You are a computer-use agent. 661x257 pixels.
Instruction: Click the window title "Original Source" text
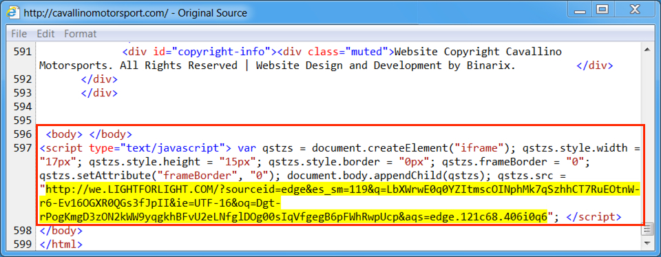pyautogui.click(x=213, y=13)
